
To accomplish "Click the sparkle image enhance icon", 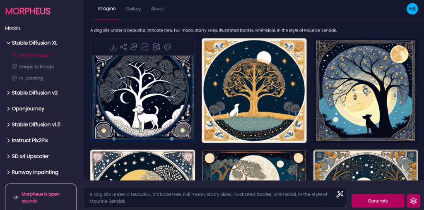I will pyautogui.click(x=156, y=47).
